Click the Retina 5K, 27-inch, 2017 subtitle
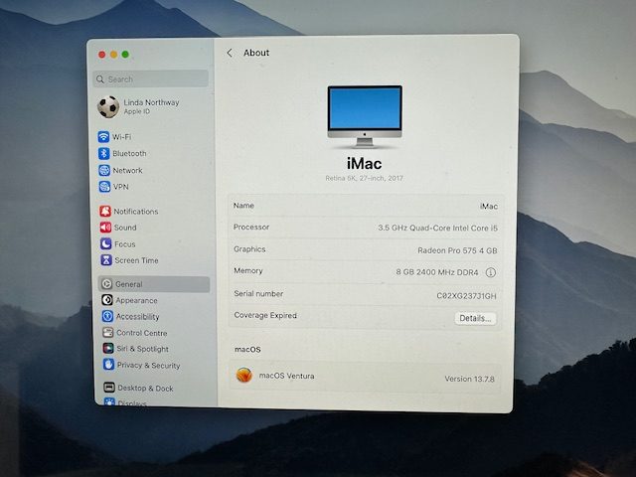Image resolution: width=636 pixels, height=477 pixels. tap(365, 178)
